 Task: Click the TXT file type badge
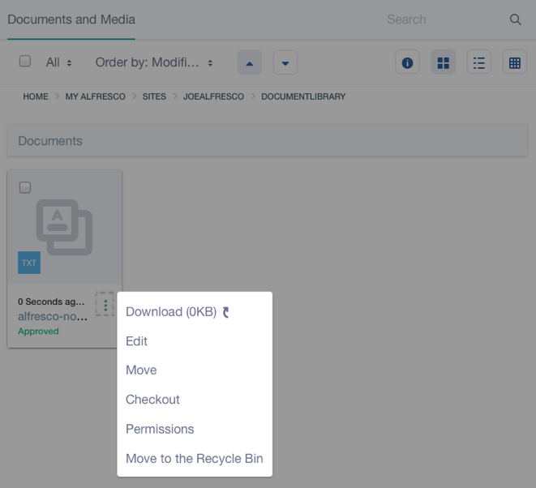[x=29, y=263]
